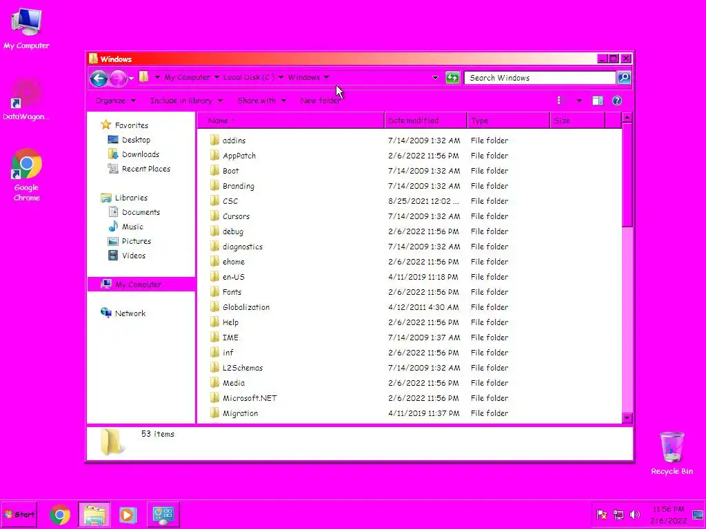Open Recent Places in Favorites
This screenshot has height=529, width=706.
tap(146, 169)
